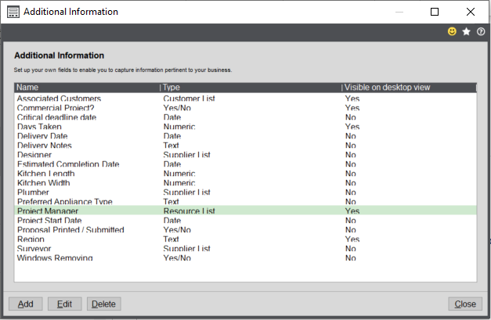This screenshot has height=320, width=491.
Task: Select the Windows Removing field
Action: [55, 257]
